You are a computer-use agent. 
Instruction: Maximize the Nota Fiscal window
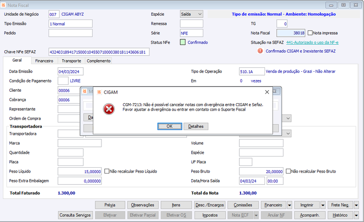tap(344, 5)
